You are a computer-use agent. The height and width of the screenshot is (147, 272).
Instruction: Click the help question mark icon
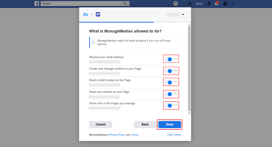click(225, 4)
